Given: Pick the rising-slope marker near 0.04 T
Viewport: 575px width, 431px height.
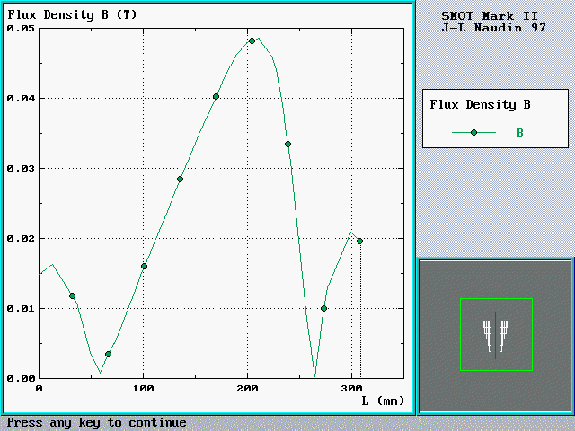Looking at the screenshot, I should pos(216,96).
